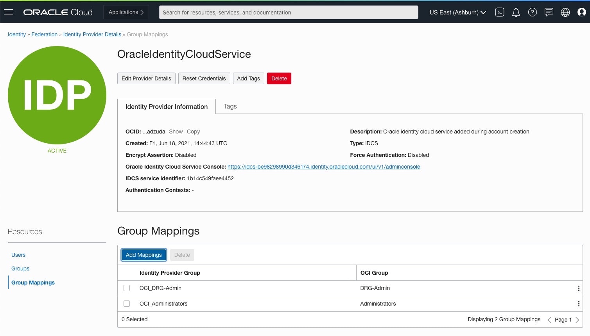Open actions menu for OCI_DRG-Admin row
The image size is (590, 336).
578,288
